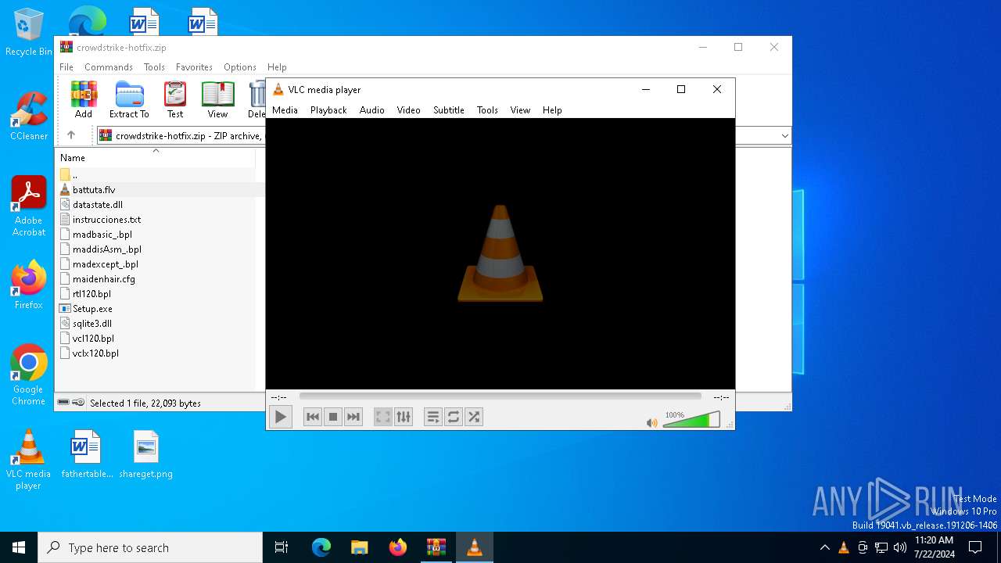This screenshot has width=1001, height=563.
Task: Open VLC Video menu
Action: 408,110
